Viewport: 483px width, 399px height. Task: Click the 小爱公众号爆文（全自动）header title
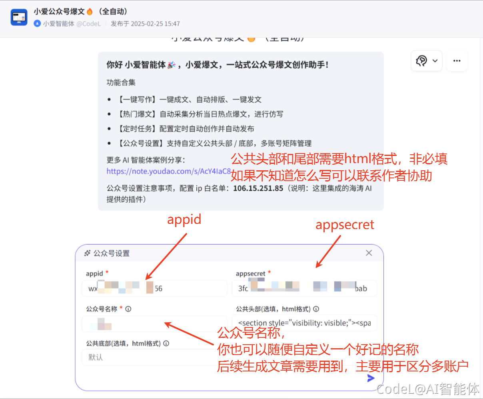pos(80,12)
